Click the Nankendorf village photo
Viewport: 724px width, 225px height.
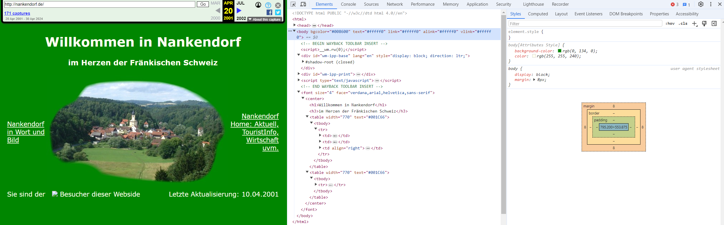point(137,131)
